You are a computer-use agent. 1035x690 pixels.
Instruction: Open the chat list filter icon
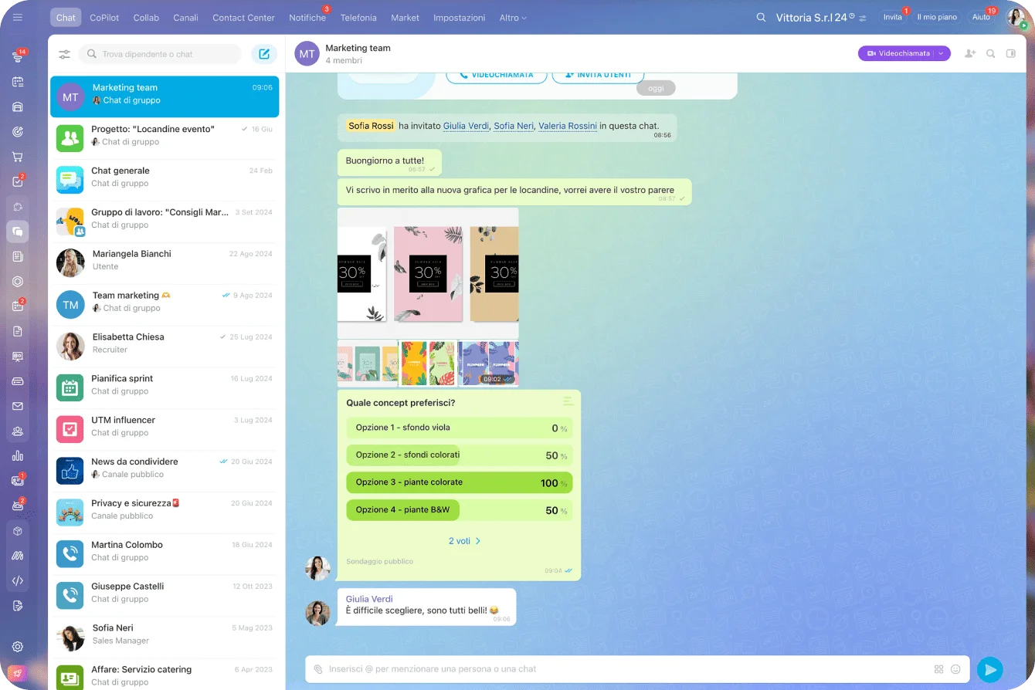[64, 54]
